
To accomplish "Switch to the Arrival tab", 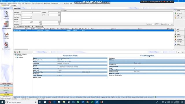I will pos(16,27).
